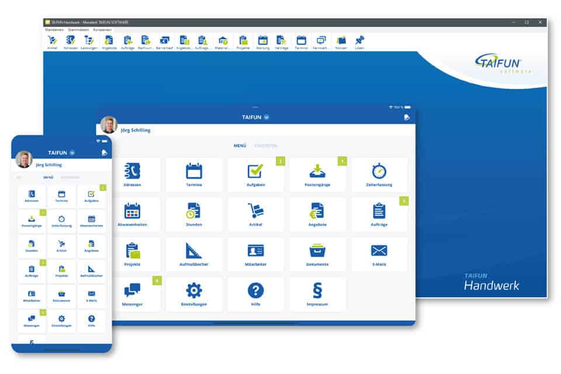The image size is (561, 374).
Task: Open the Stammdaten menu
Action: 78,30
